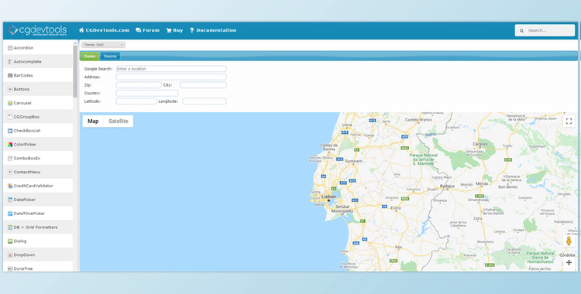Click the Buttons sidebar icon
Screen dimensions: 581x294
tap(10, 89)
